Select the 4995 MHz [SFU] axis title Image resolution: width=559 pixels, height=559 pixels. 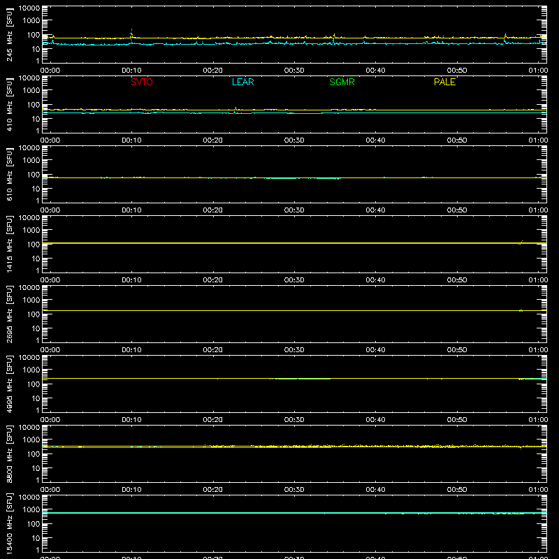pos(10,384)
